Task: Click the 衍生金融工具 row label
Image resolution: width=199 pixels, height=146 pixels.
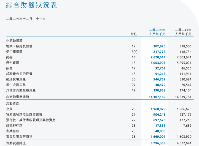Action: (x=16, y=85)
